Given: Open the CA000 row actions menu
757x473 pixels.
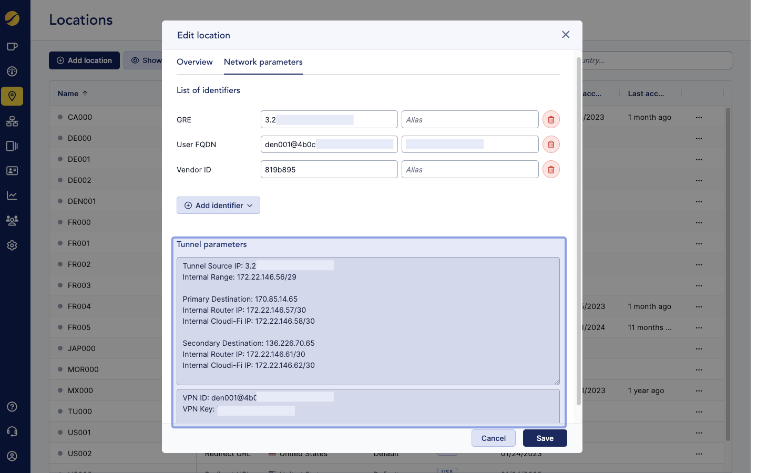Looking at the screenshot, I should [699, 117].
